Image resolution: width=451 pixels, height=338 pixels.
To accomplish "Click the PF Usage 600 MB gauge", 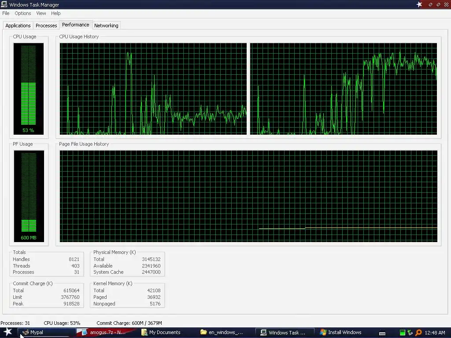I will (29, 196).
